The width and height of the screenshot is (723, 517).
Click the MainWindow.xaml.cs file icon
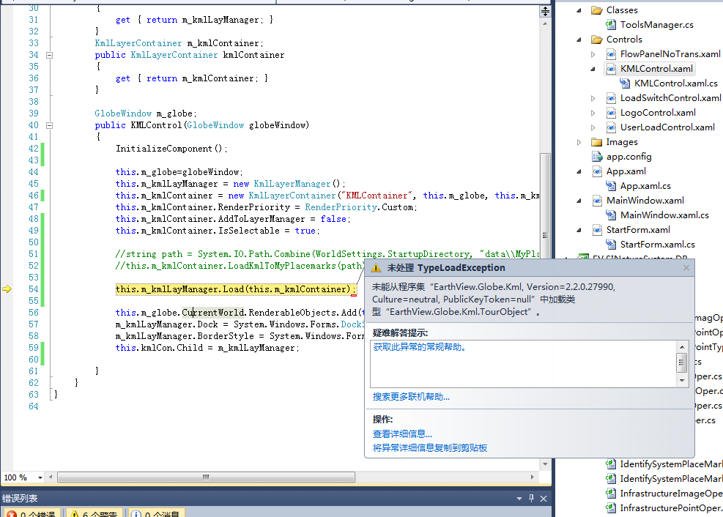tap(610, 215)
